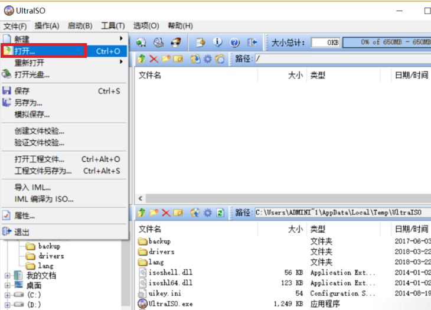431x310 pixels.
Task: Expand the 桌面 tree node
Action: tap(8, 285)
